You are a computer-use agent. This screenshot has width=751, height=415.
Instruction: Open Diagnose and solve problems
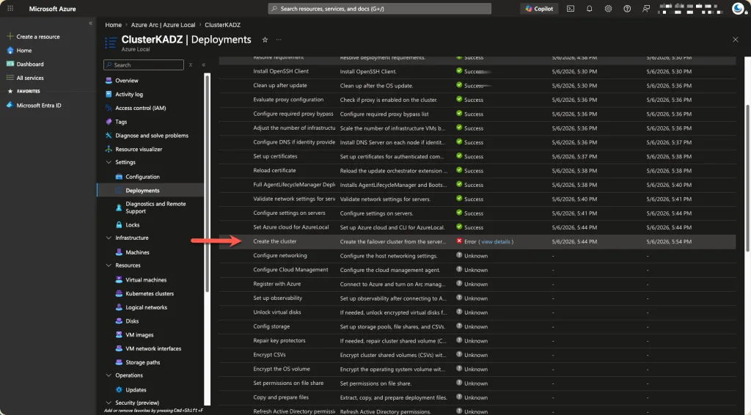151,136
